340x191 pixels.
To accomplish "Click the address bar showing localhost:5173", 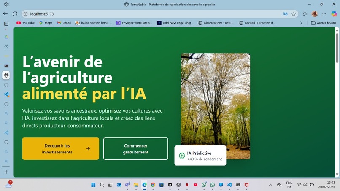I will (x=152, y=14).
